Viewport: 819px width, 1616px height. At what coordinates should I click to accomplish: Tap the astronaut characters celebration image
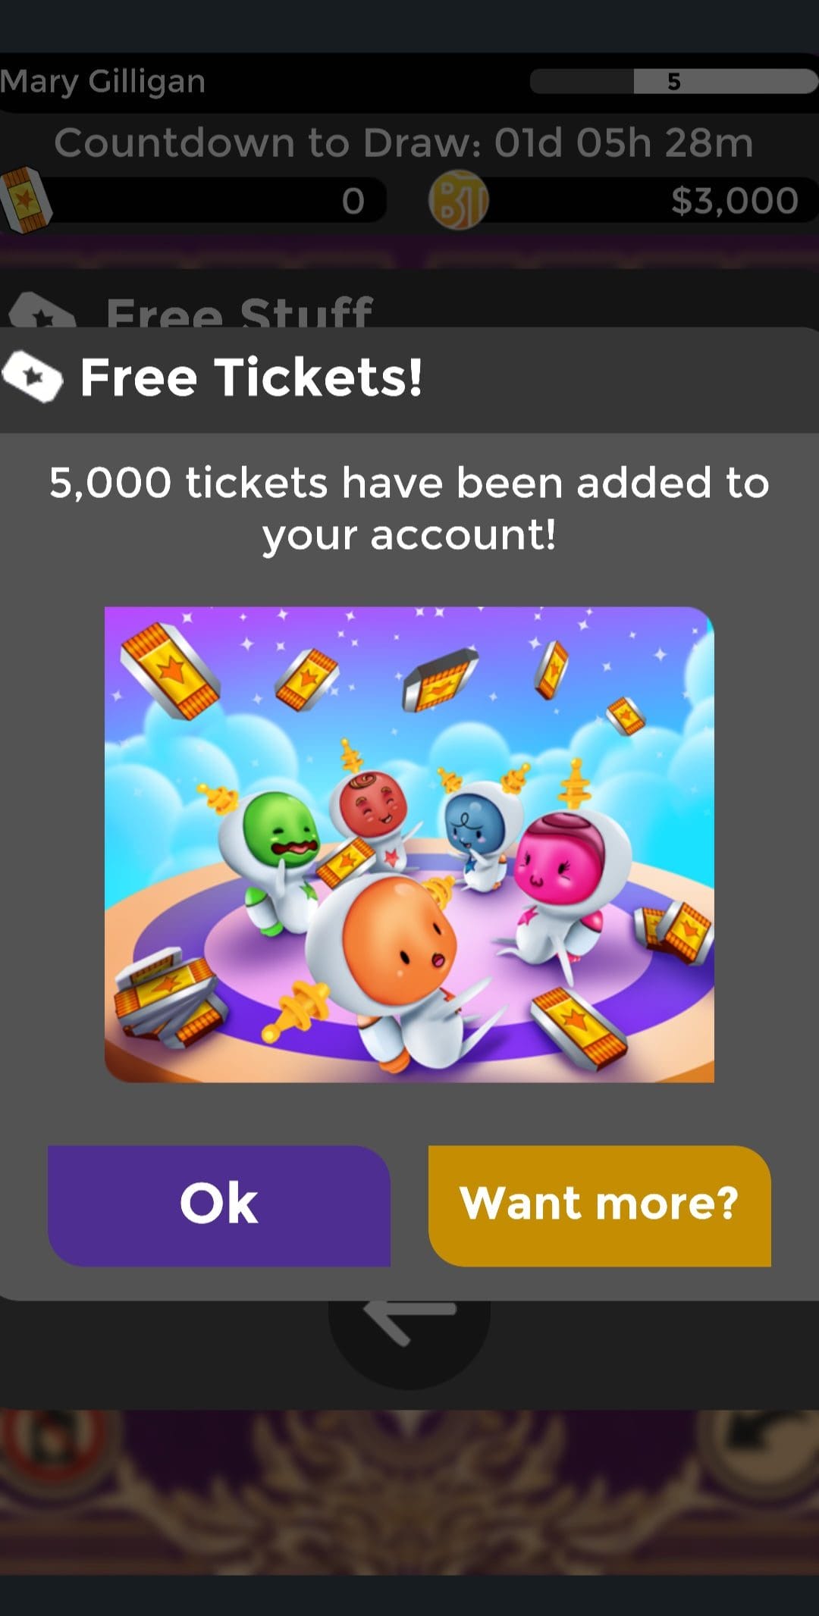(x=409, y=844)
